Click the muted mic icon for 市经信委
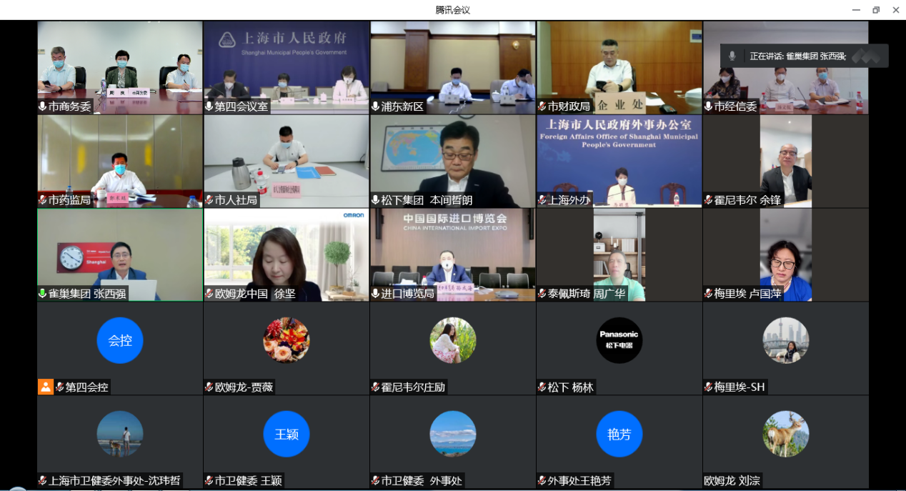Screen dimensions: 906x491 tap(709, 106)
